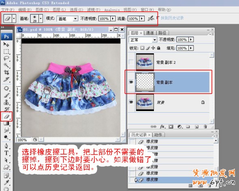The height and width of the screenshot is (191, 239).
Task: Select the Crop tool
Action: click(x=6, y=72)
